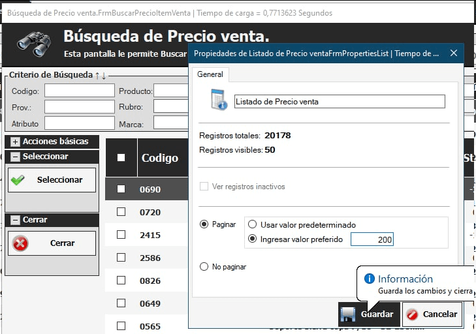Image resolution: width=476 pixels, height=334 pixels.
Task: Expand the Acciones básicas section
Action: click(x=15, y=142)
